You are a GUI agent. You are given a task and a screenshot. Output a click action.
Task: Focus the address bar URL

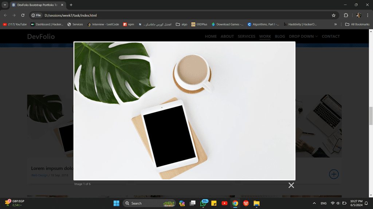71,15
